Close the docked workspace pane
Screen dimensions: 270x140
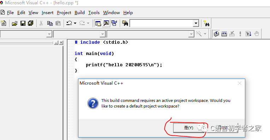[x=61, y=43]
